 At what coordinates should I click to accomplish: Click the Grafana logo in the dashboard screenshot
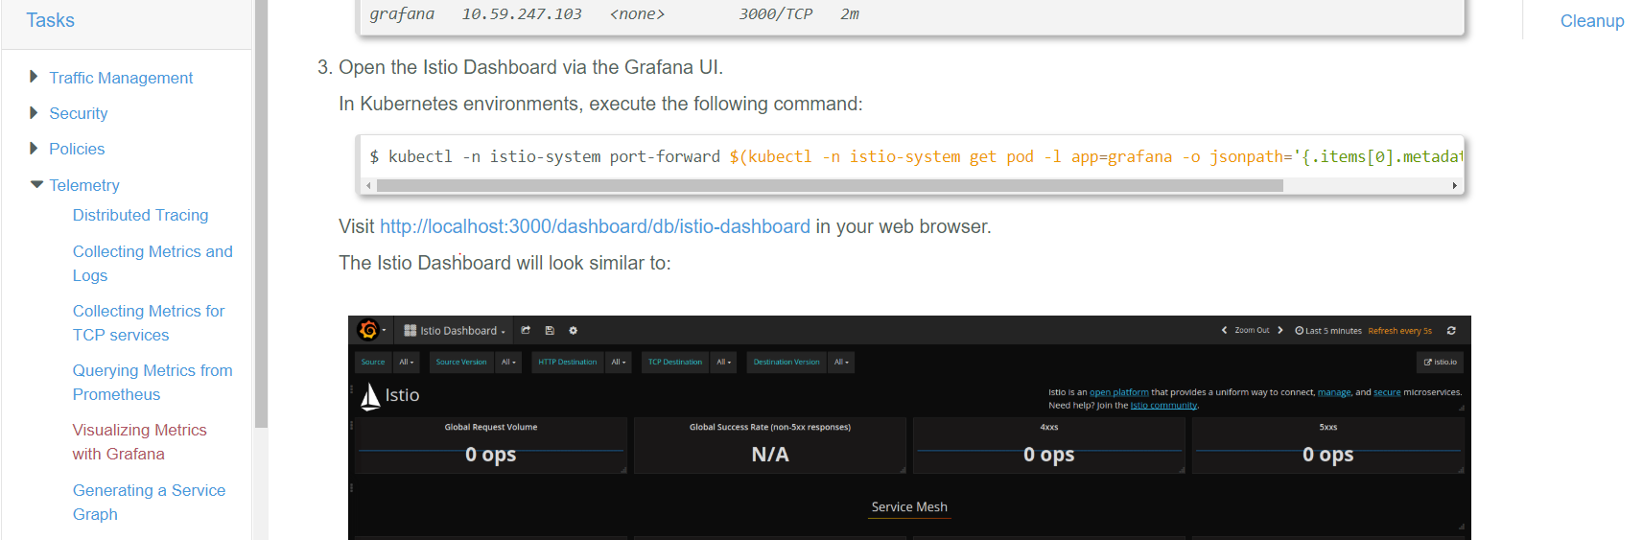[368, 330]
